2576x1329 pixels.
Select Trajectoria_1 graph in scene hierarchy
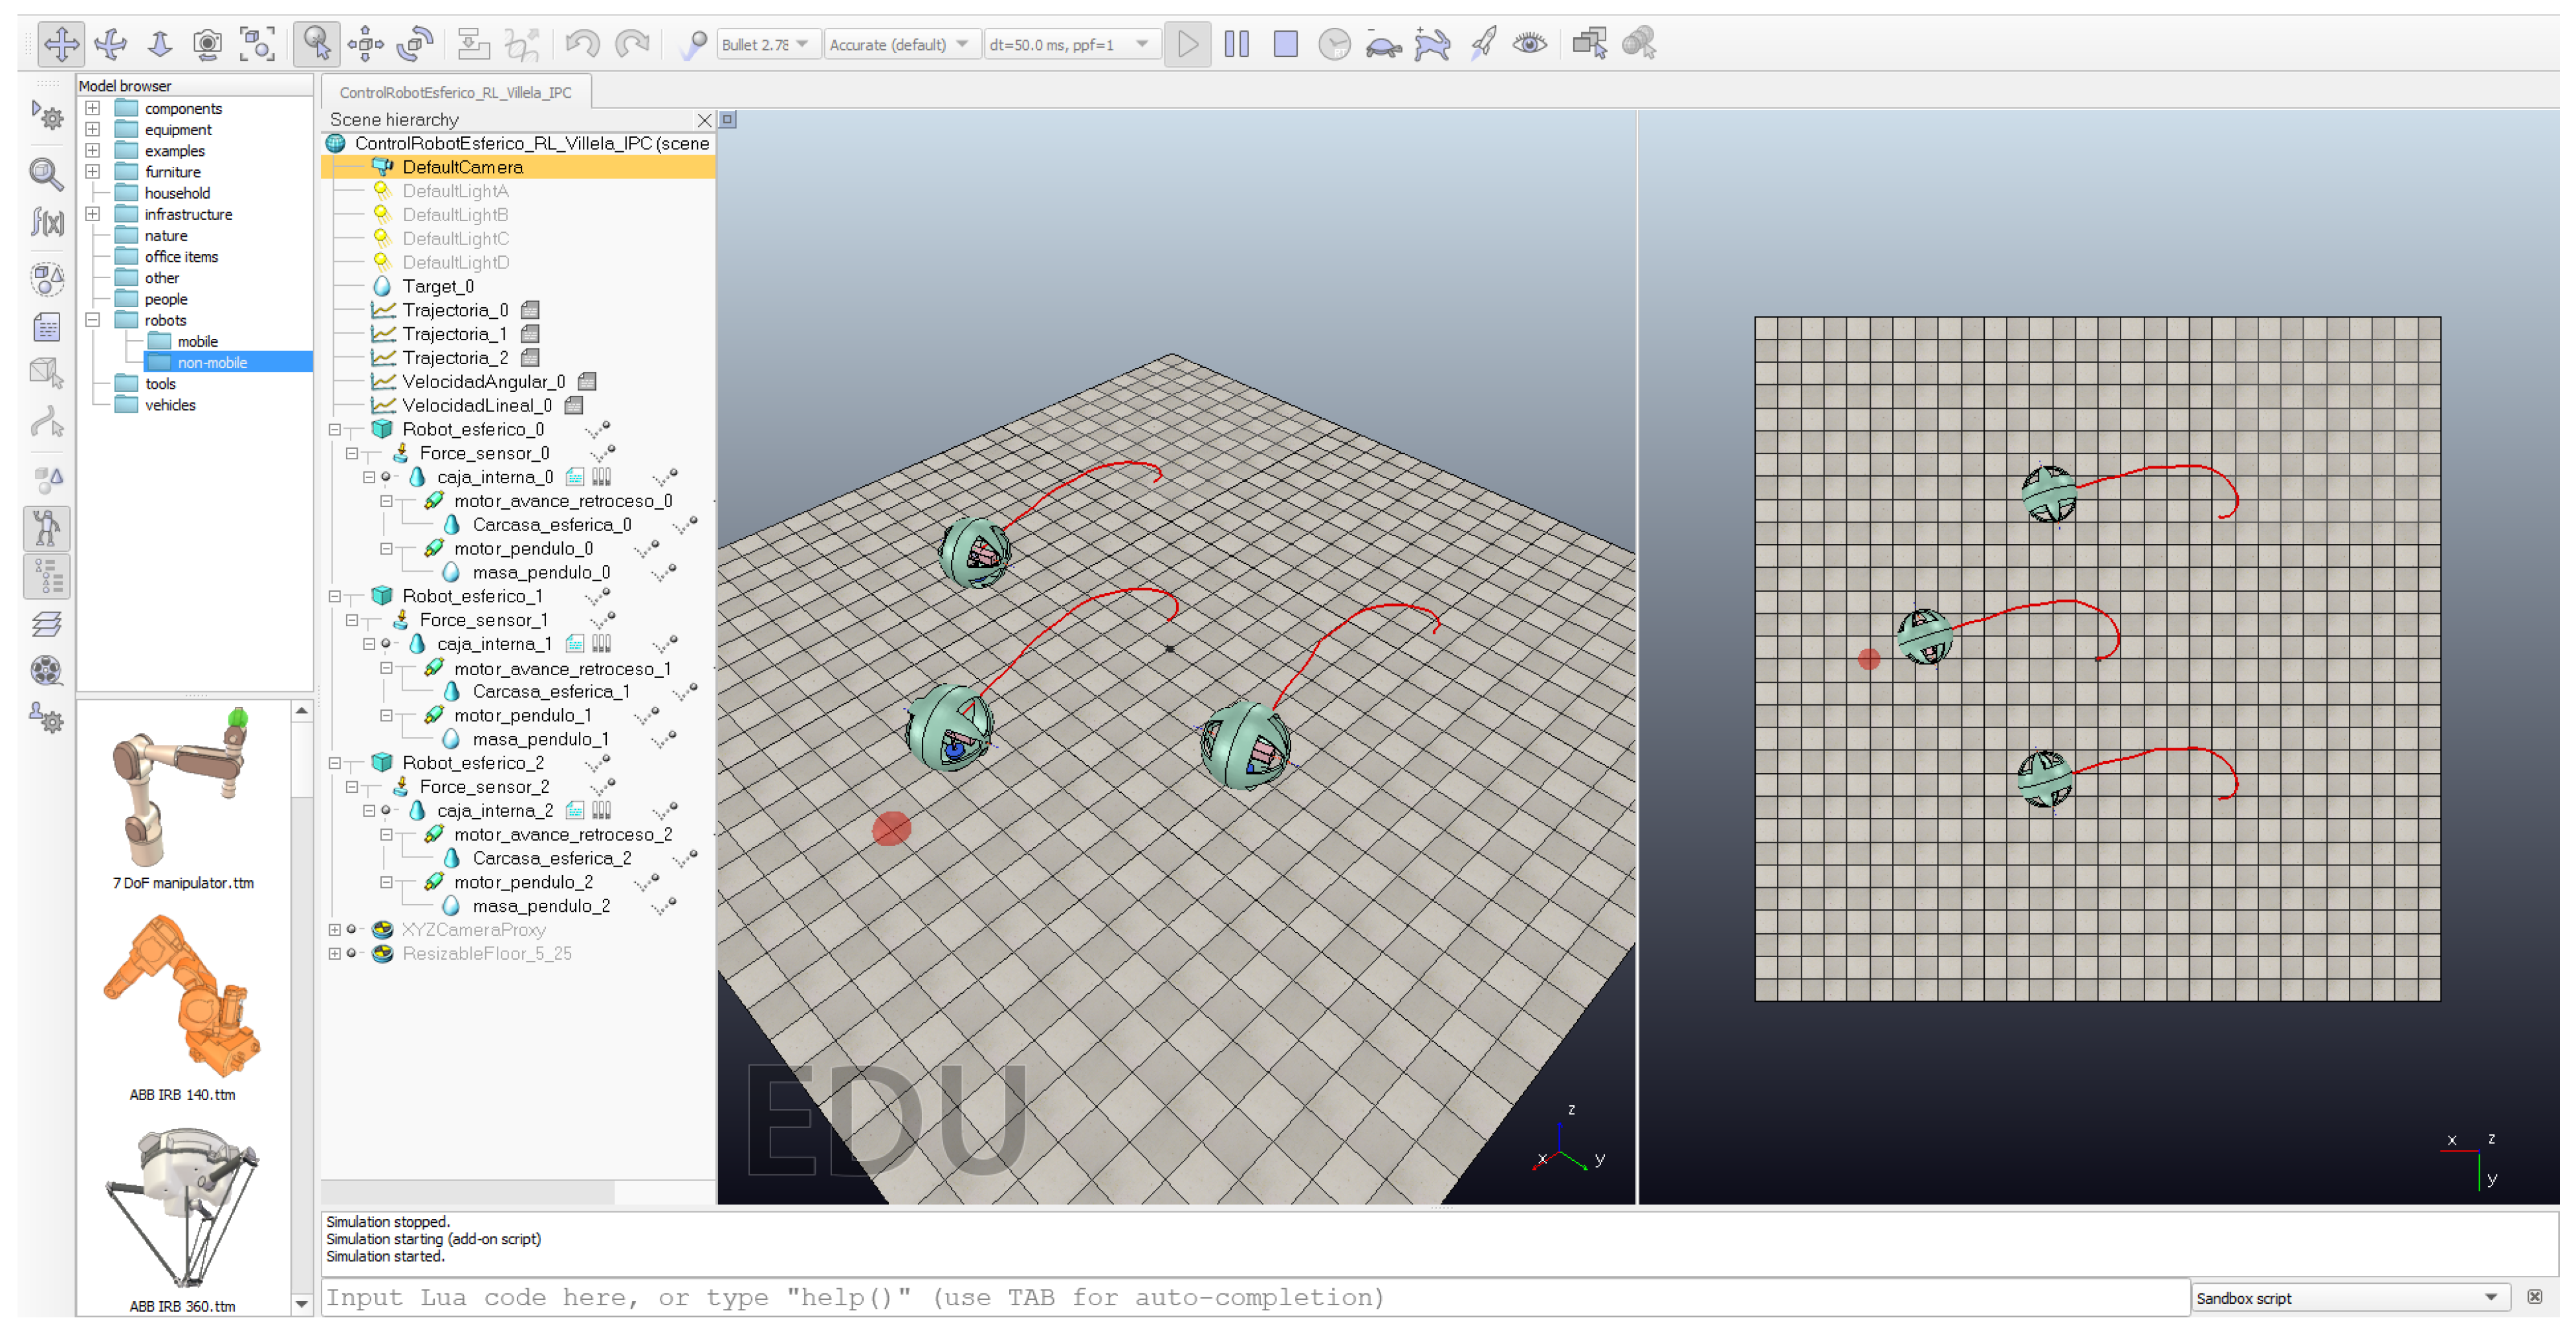click(x=454, y=334)
